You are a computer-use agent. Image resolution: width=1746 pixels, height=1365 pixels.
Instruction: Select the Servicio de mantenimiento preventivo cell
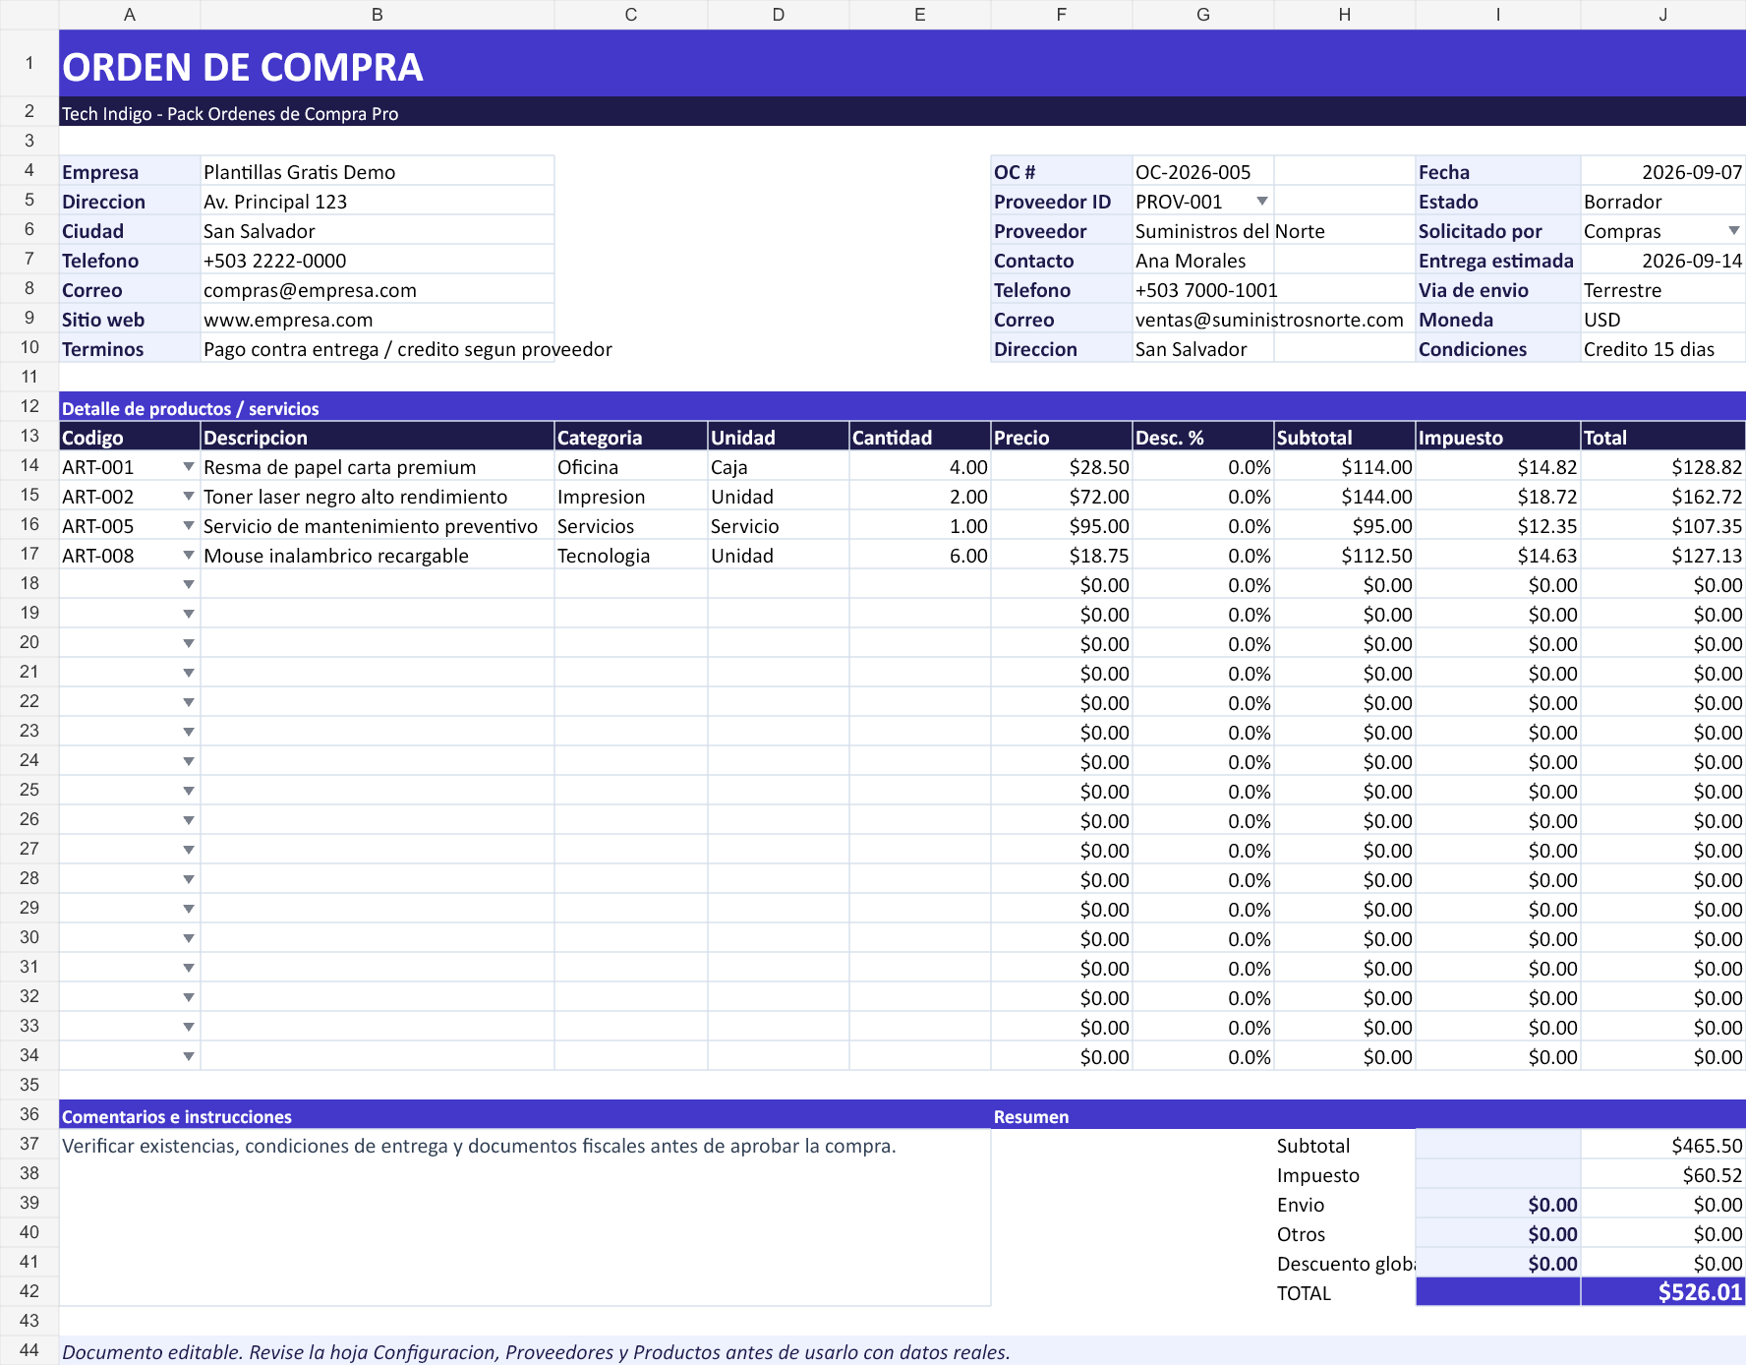(378, 525)
